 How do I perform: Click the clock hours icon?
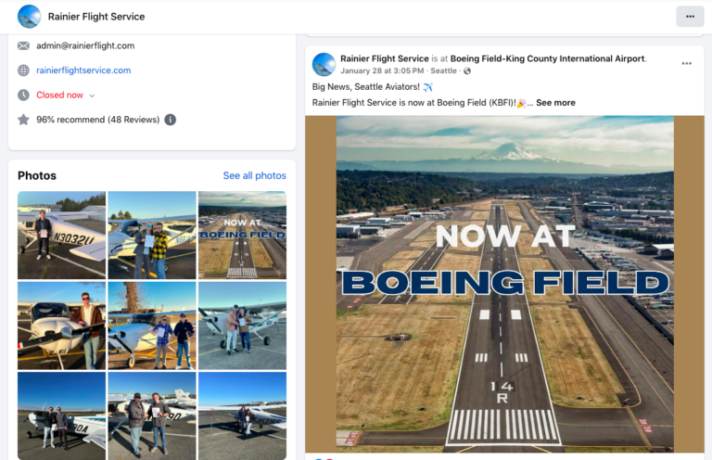click(23, 95)
